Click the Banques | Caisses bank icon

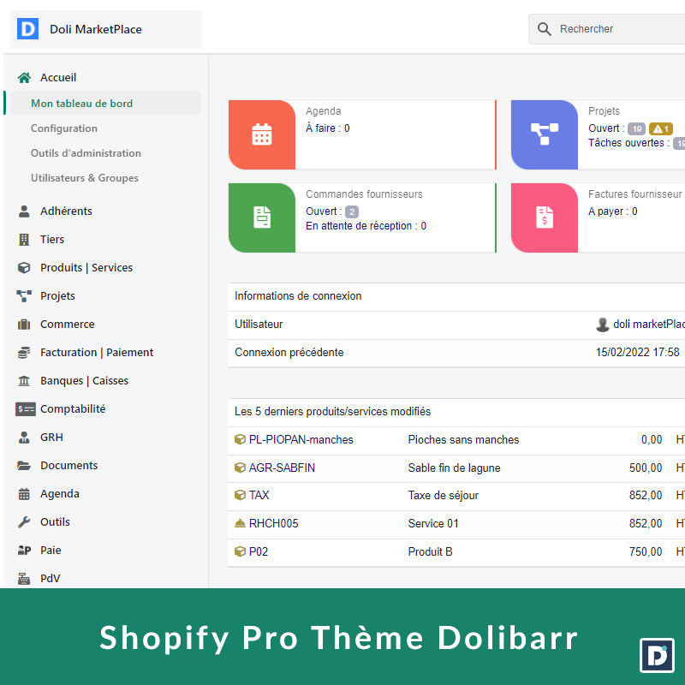24,381
